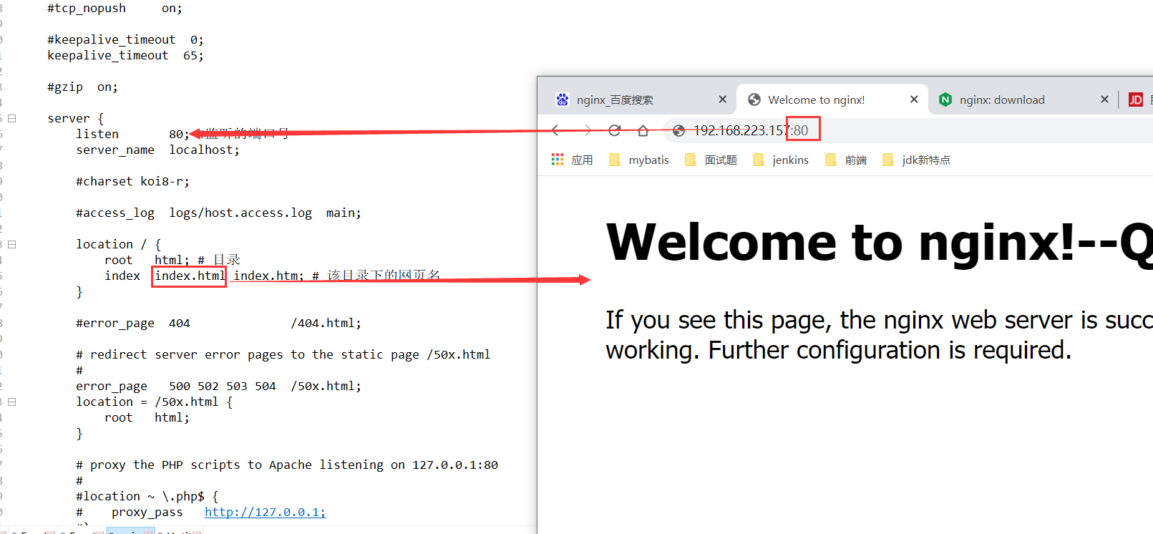Click the browser back arrow
Image resolution: width=1153 pixels, height=534 pixels.
pos(555,130)
